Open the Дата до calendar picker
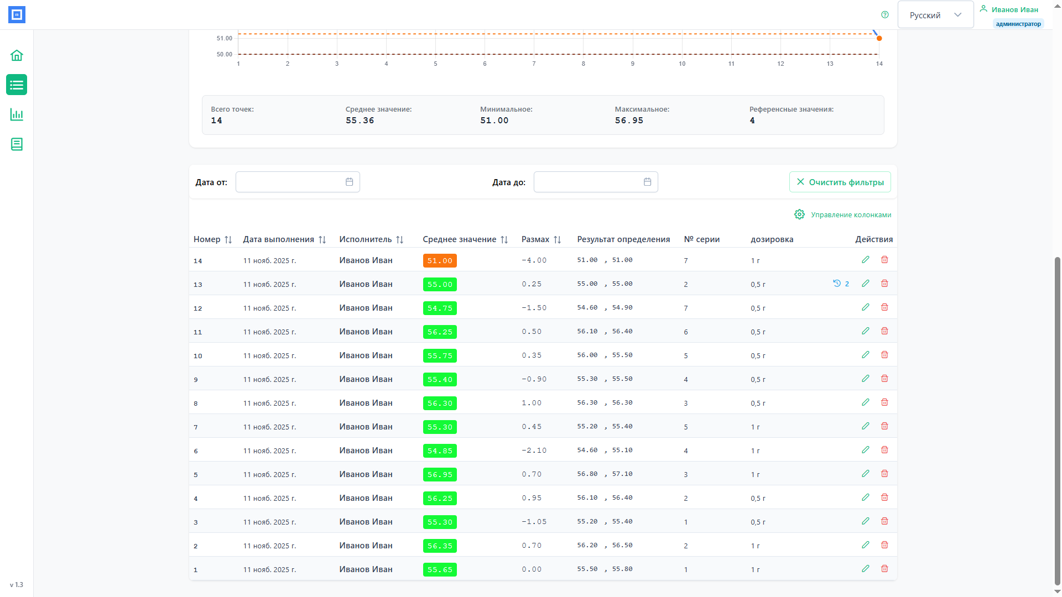This screenshot has height=597, width=1062. (647, 182)
